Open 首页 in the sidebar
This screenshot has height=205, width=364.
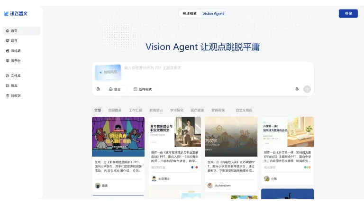21,31
